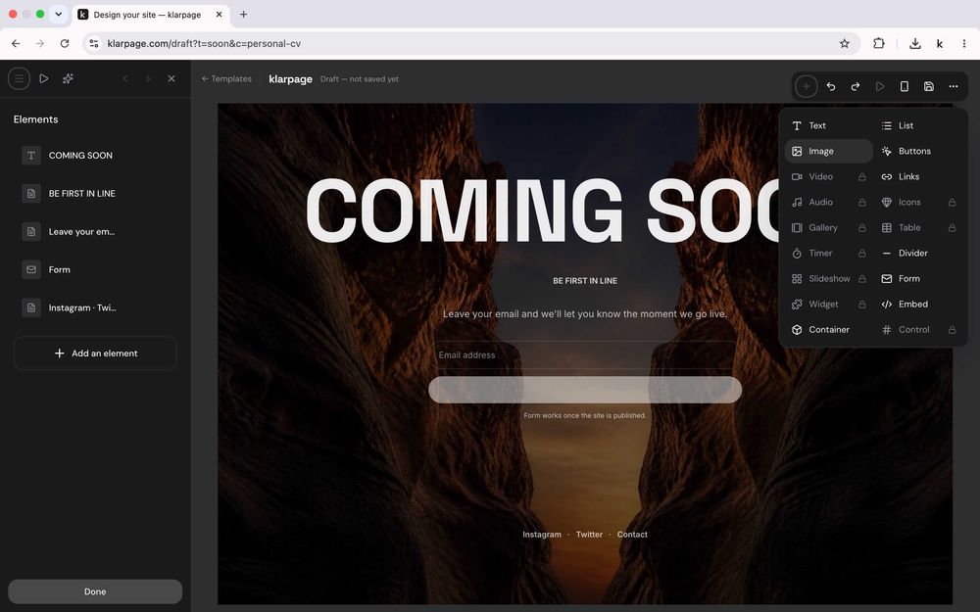Click the preview play icon in the top toolbar
This screenshot has height=612, width=980.
coord(880,86)
